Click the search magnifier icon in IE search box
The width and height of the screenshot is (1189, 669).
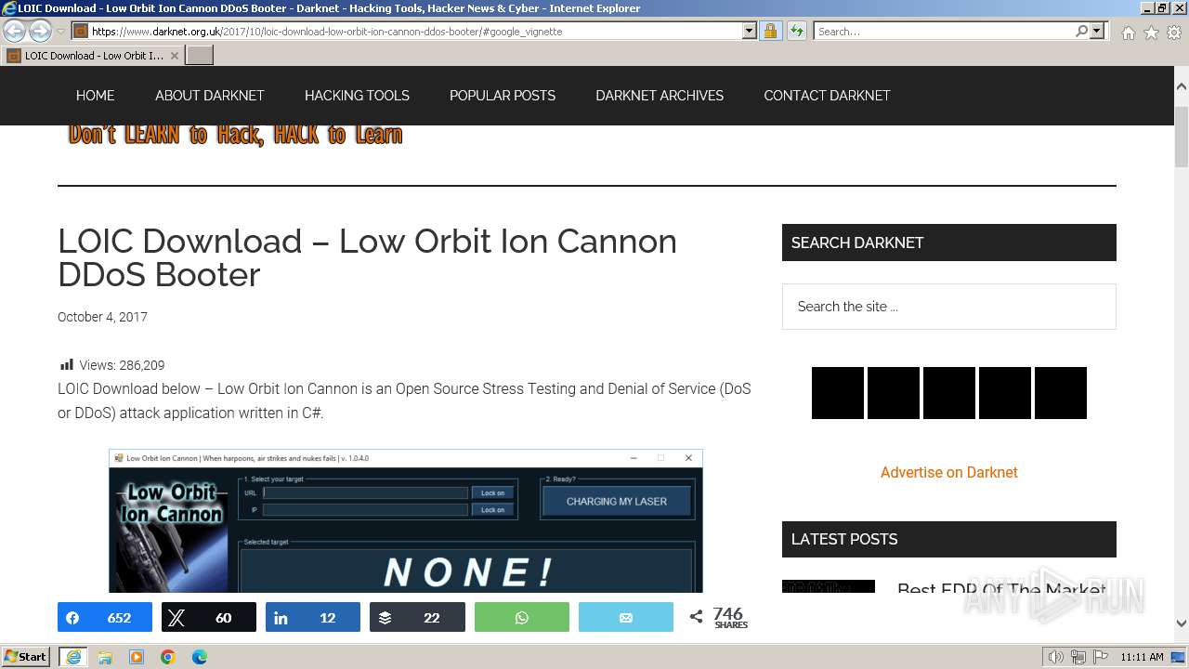1081,32
